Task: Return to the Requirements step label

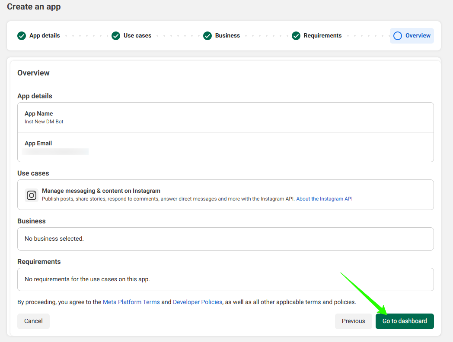Action: 322,36
